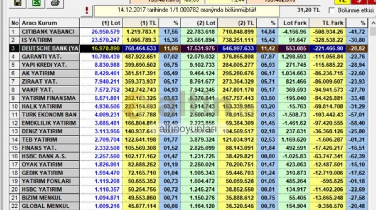Click the red dollar currency button
This screenshot has height=210, width=376.
[359, 2]
